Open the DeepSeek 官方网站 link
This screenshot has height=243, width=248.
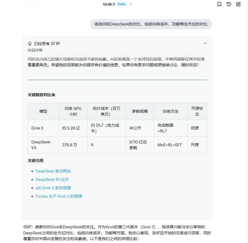[53, 171]
